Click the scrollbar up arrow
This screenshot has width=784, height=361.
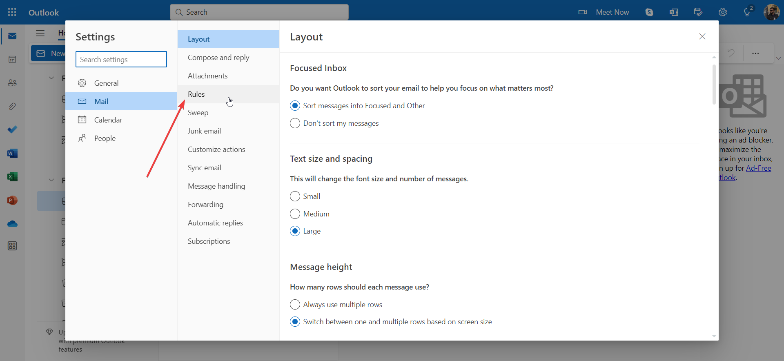[714, 57]
